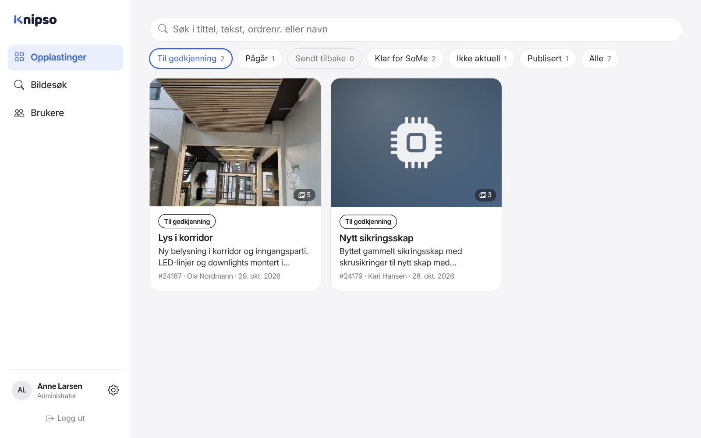Click the Til godkjenning badge on Lys i korridor
This screenshot has height=438, width=701.
pos(187,222)
